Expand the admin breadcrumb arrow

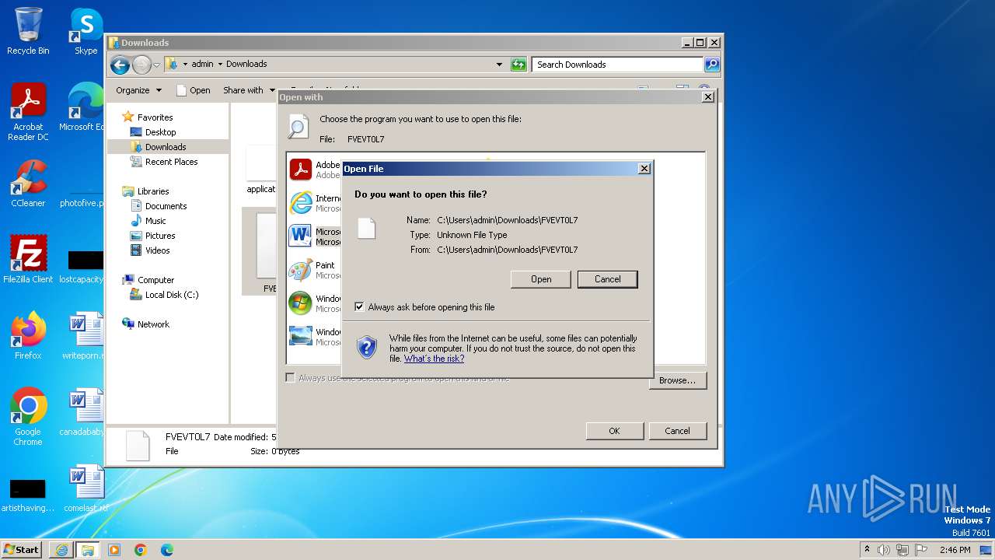point(220,65)
